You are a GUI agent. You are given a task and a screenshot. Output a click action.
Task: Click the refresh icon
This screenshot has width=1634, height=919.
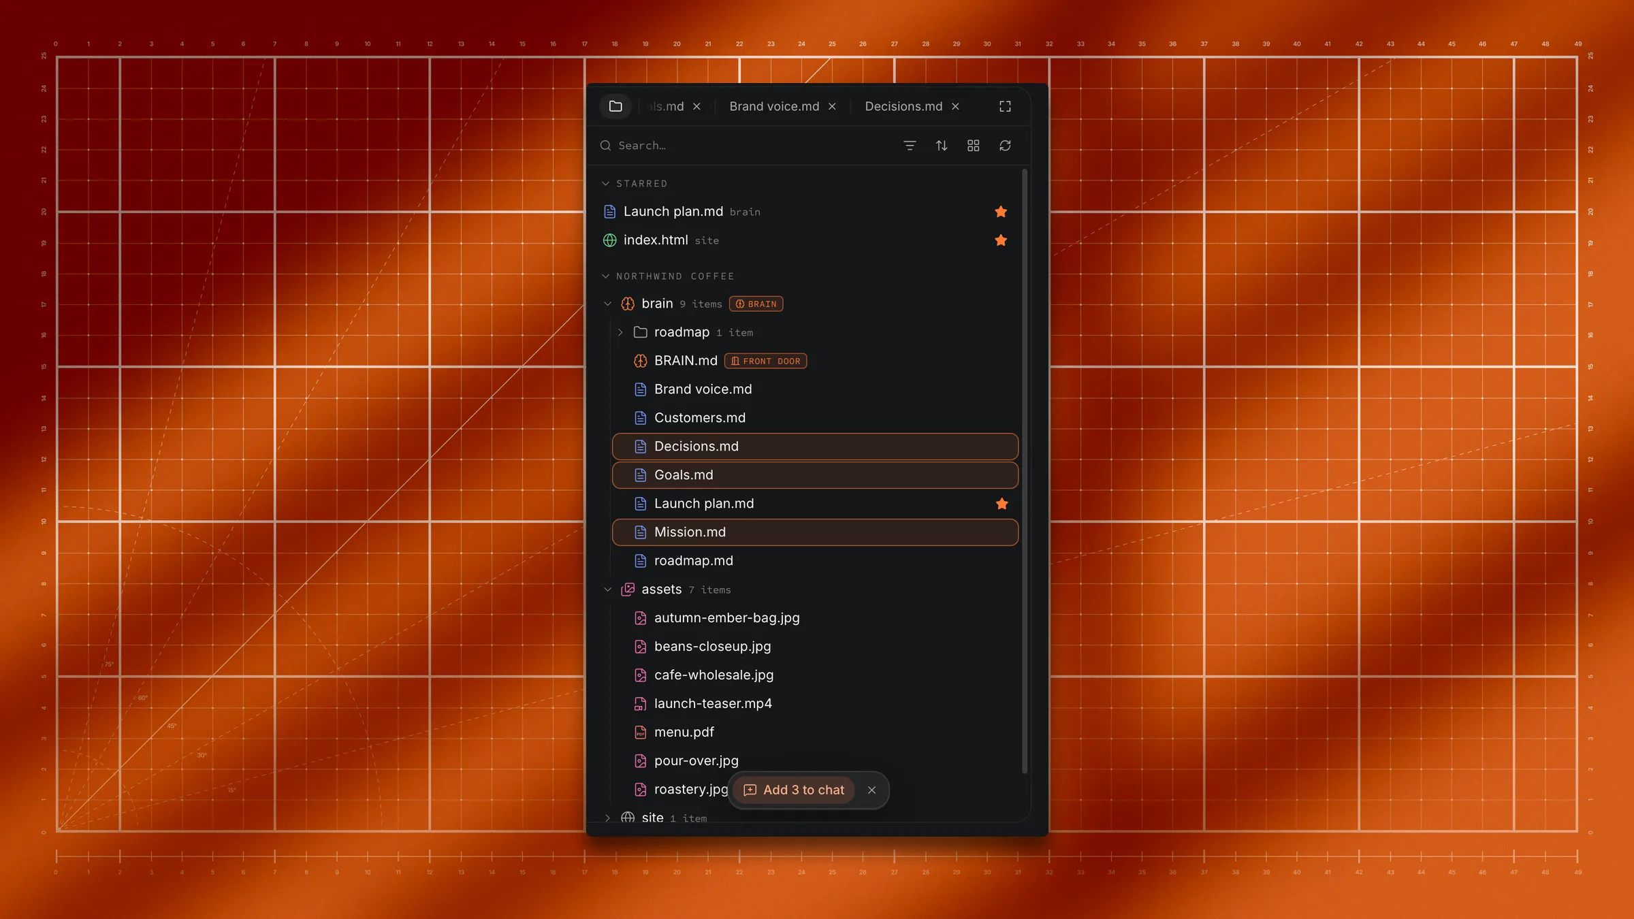pos(1005,146)
